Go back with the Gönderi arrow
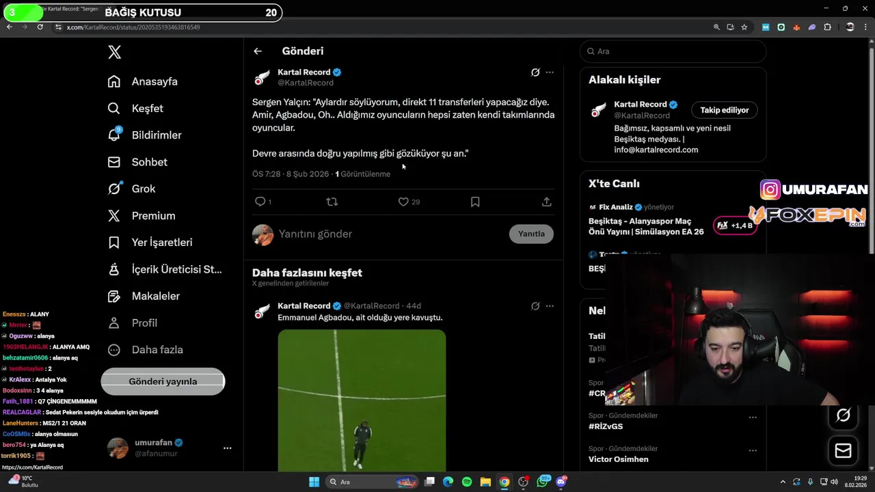 [x=258, y=51]
